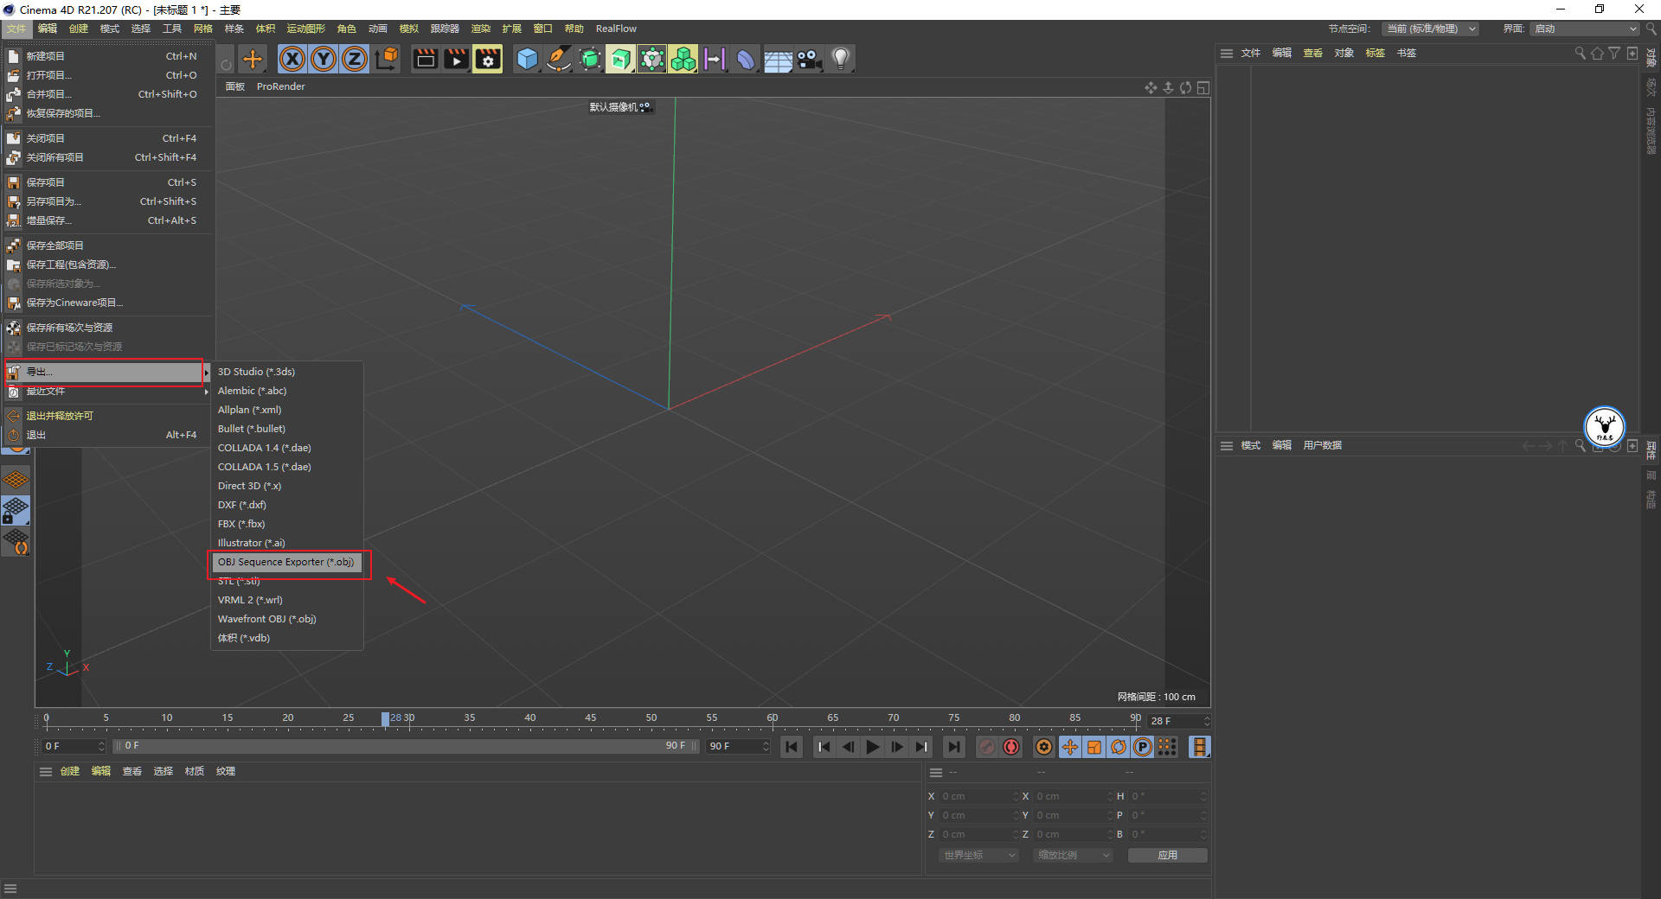Add a Camera object
The height and width of the screenshot is (899, 1661).
809,59
